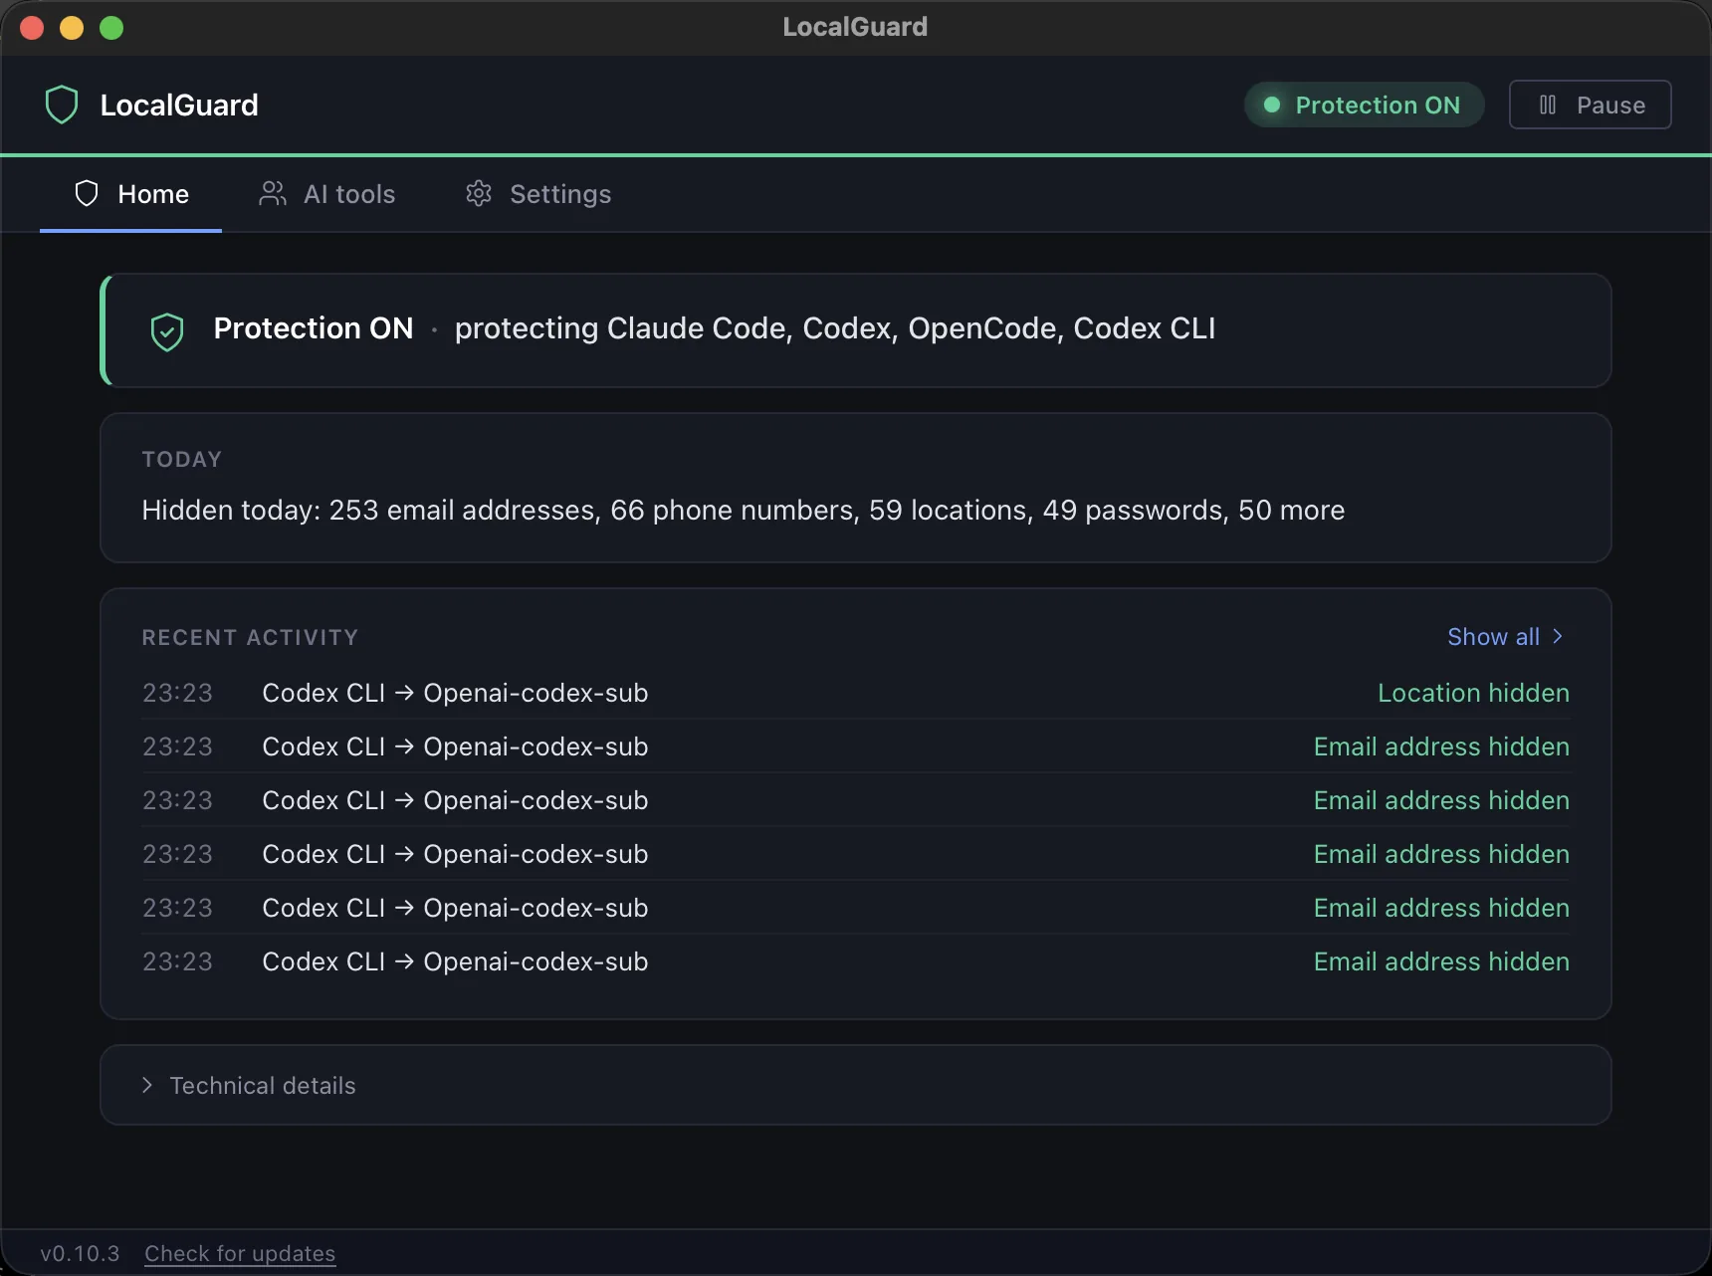Click the Check for updates link
The height and width of the screenshot is (1276, 1712).
[x=240, y=1253]
